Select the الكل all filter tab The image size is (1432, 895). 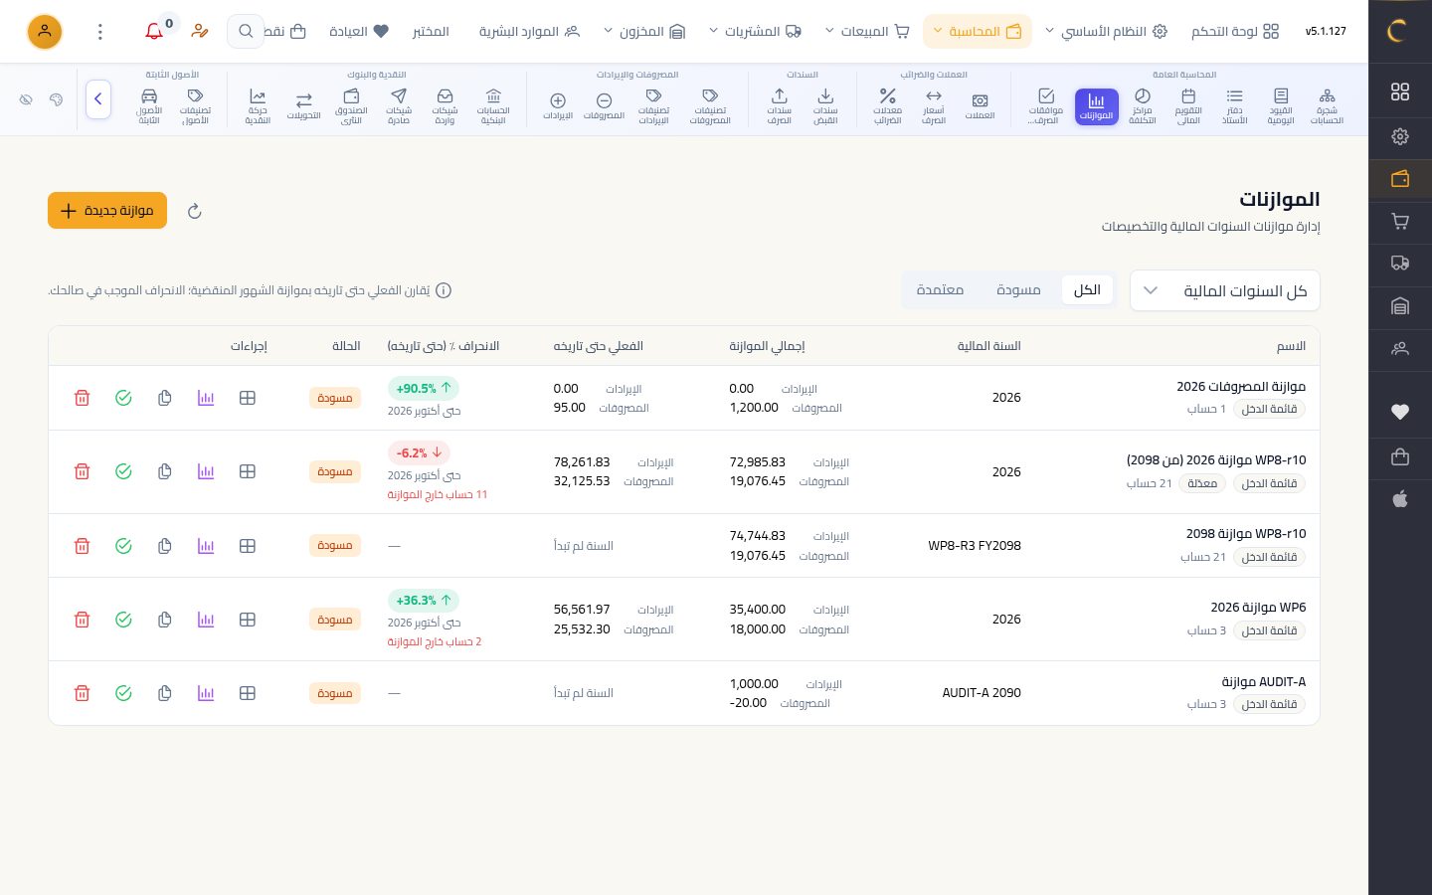pyautogui.click(x=1087, y=289)
